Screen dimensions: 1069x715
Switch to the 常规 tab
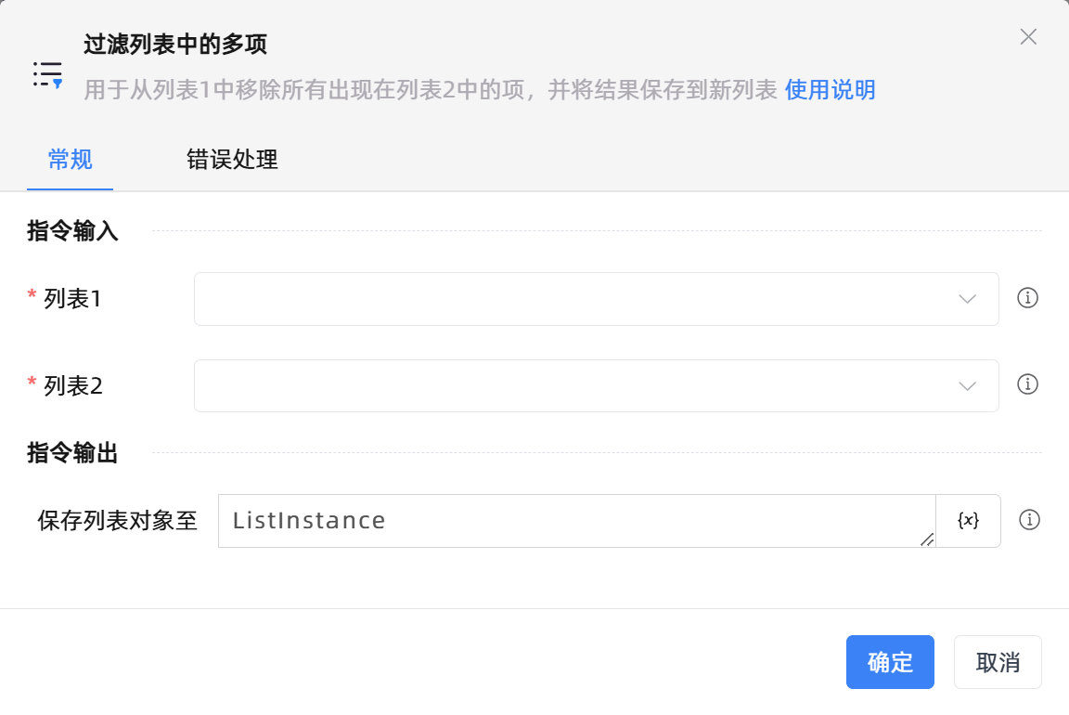coord(70,160)
